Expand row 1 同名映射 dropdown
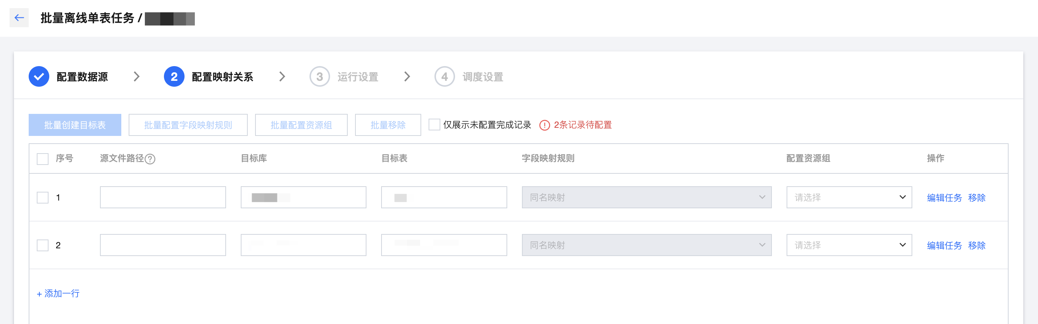The image size is (1038, 324). 646,197
